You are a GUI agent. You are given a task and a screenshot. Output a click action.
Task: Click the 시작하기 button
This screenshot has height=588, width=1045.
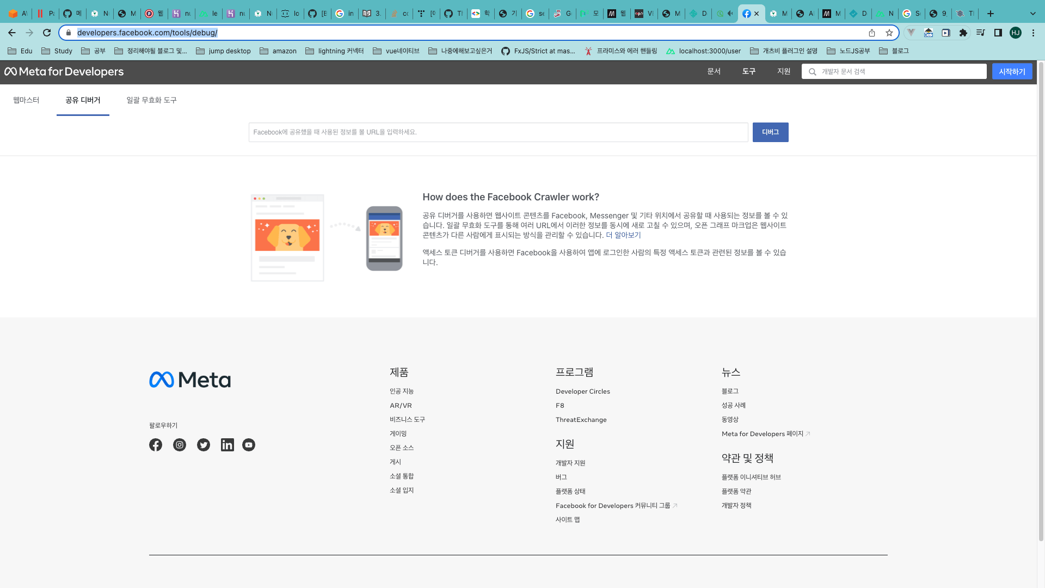(1012, 71)
